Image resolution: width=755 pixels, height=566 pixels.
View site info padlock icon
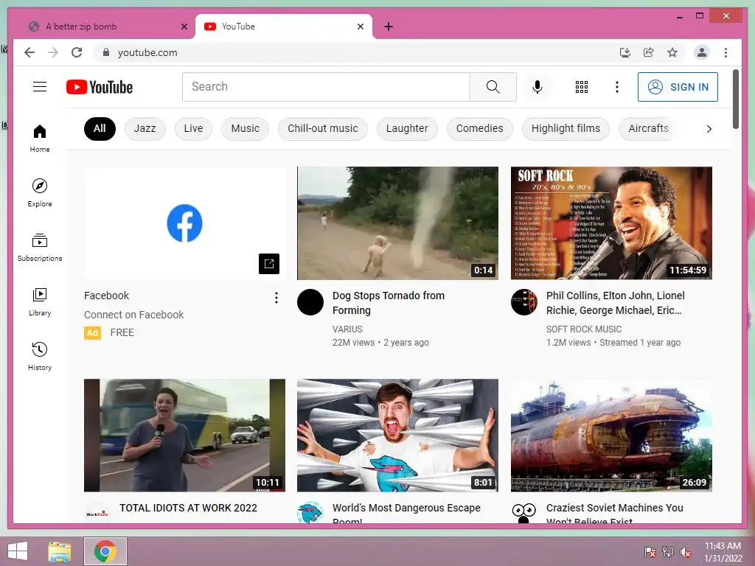click(x=106, y=52)
